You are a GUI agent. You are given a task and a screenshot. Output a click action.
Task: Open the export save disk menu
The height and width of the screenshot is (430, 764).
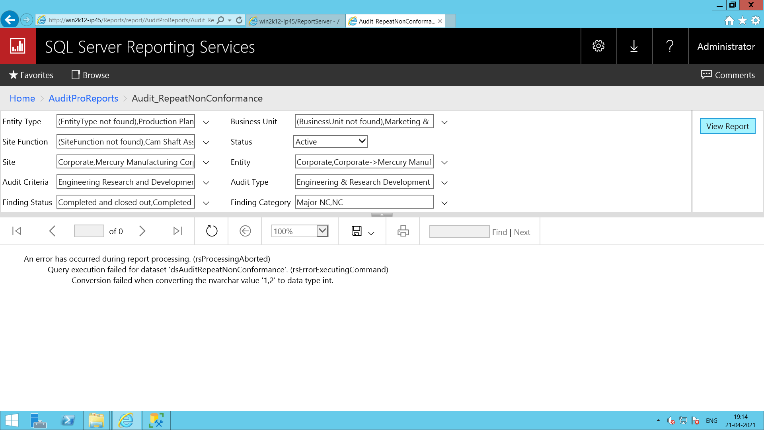[x=363, y=231]
